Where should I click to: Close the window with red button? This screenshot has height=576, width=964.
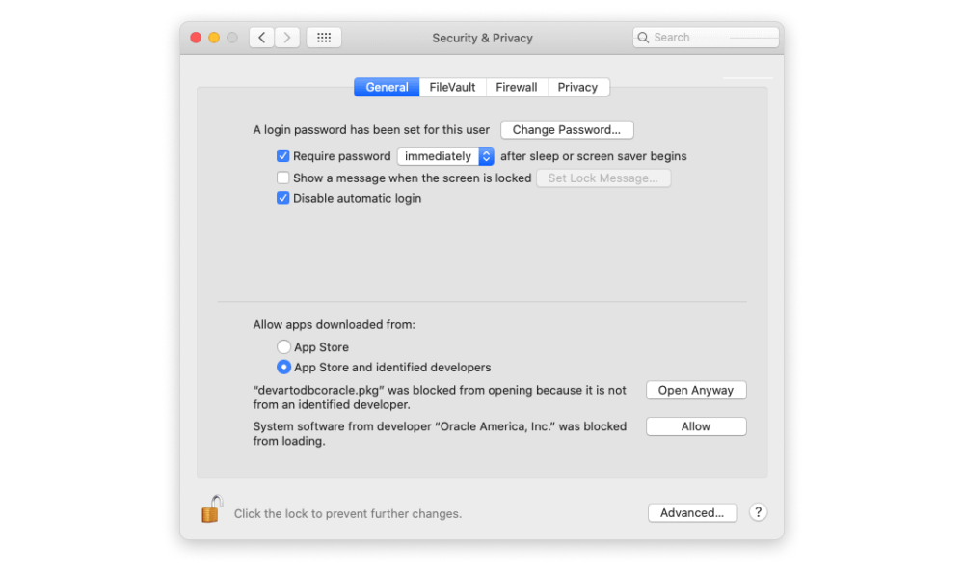pyautogui.click(x=196, y=38)
